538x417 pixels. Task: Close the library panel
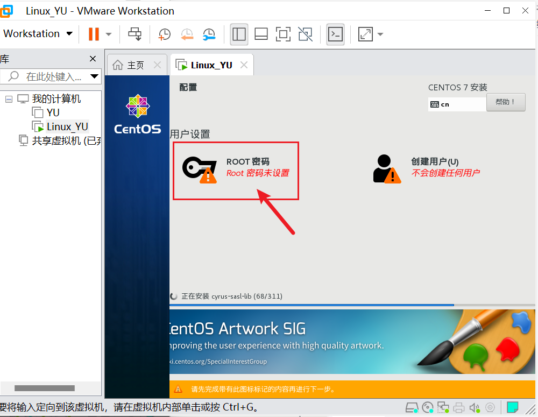[x=93, y=59]
